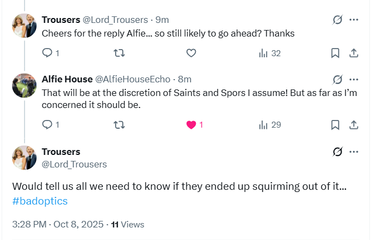Unlike Alfie House's tweet
Image resolution: width=383 pixels, height=240 pixels.
191,124
